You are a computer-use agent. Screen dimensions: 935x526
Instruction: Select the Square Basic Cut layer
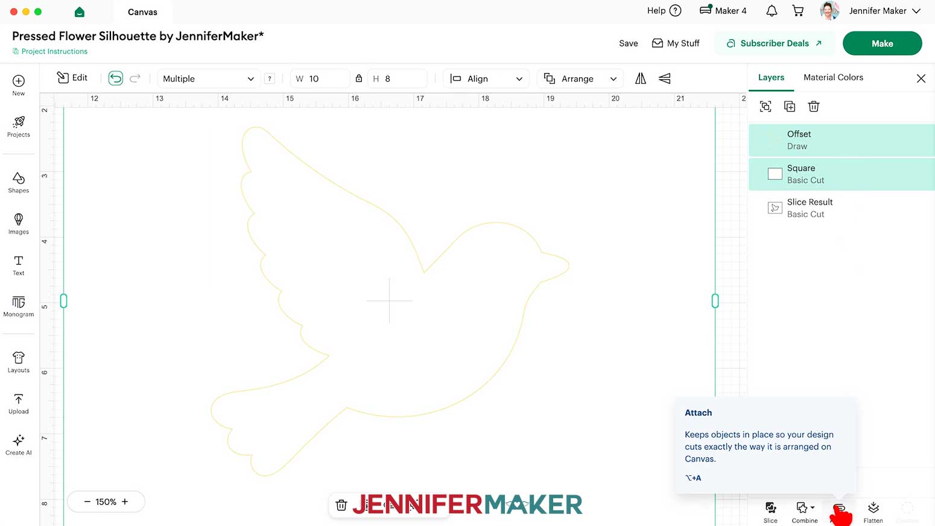(x=842, y=174)
